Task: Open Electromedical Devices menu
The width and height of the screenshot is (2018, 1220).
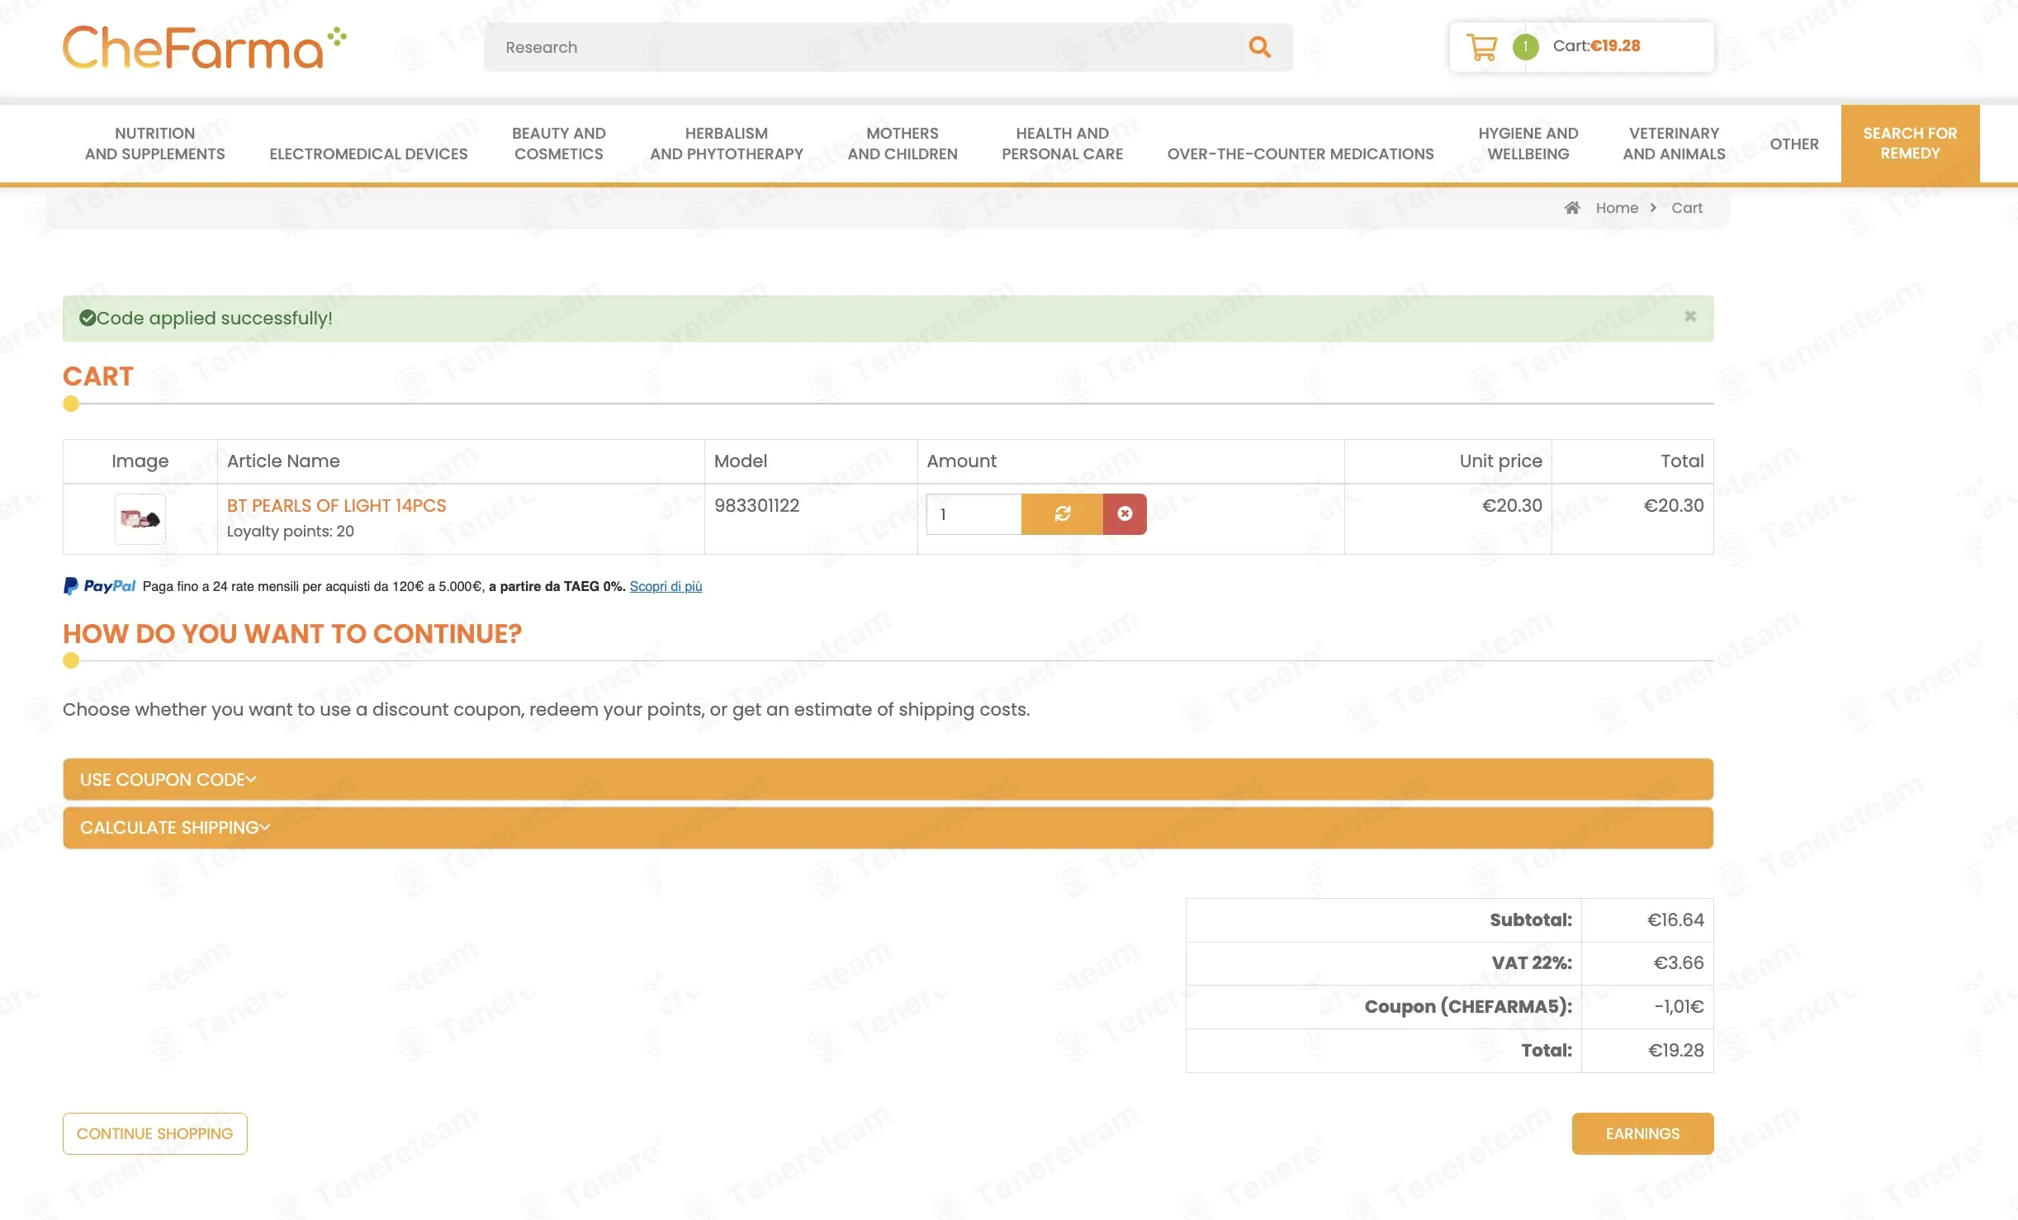Action: tap(368, 154)
